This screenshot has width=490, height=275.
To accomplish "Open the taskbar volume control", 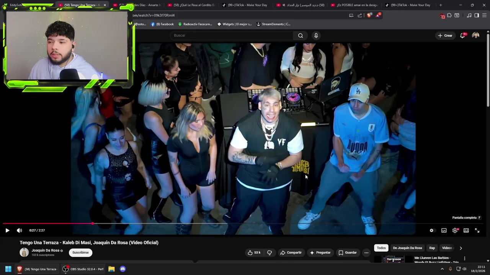I will [x=464, y=269].
